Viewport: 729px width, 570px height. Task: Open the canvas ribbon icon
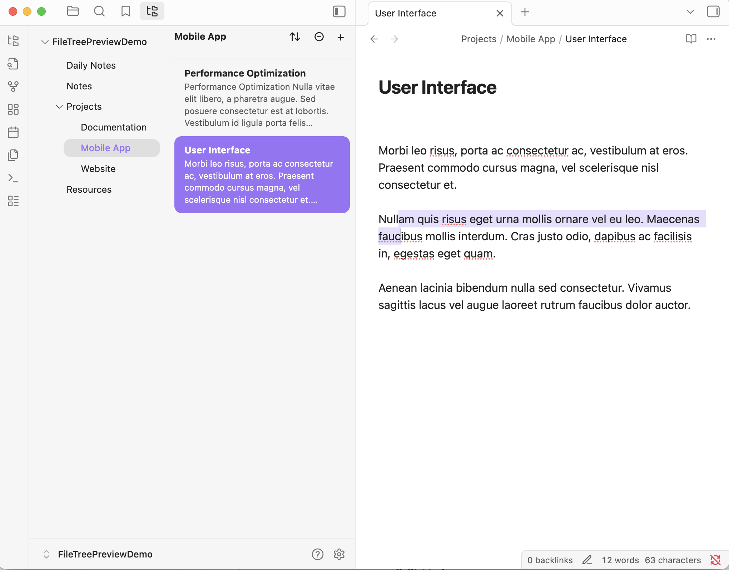[13, 109]
